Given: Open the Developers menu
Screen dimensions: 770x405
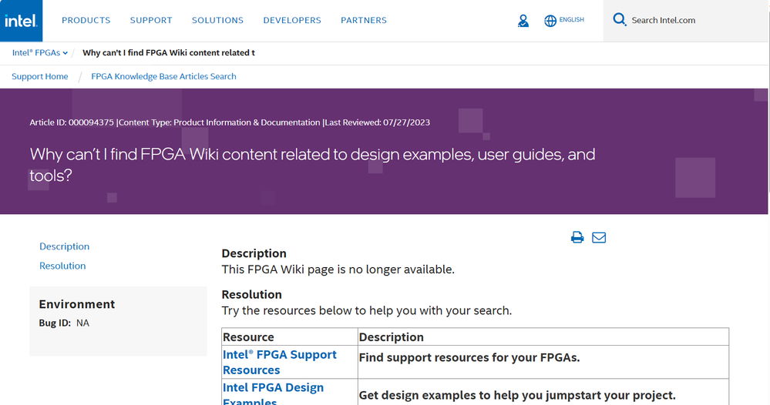Looking at the screenshot, I should click(292, 20).
